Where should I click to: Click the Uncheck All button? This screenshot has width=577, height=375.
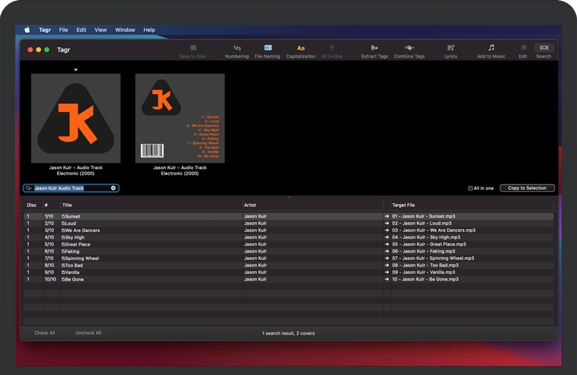tap(88, 333)
